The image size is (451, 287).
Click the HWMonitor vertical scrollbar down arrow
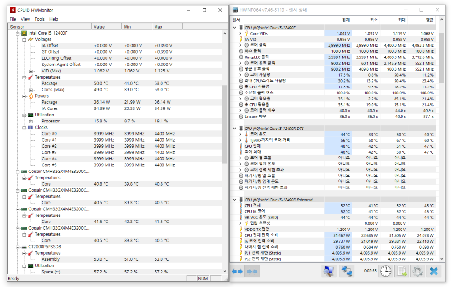[x=225, y=271]
